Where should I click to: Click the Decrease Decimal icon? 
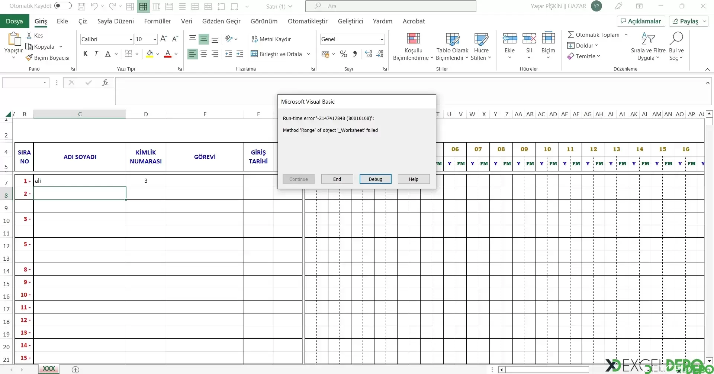(380, 54)
